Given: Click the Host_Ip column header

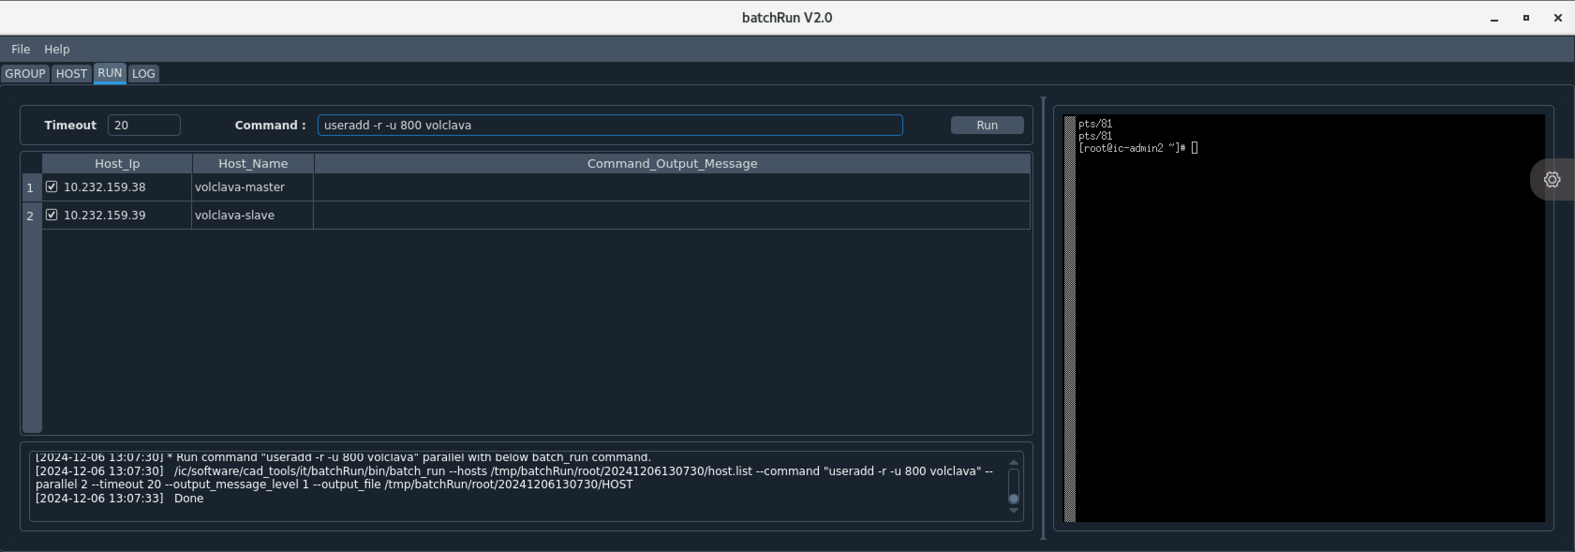Looking at the screenshot, I should pyautogui.click(x=118, y=163).
